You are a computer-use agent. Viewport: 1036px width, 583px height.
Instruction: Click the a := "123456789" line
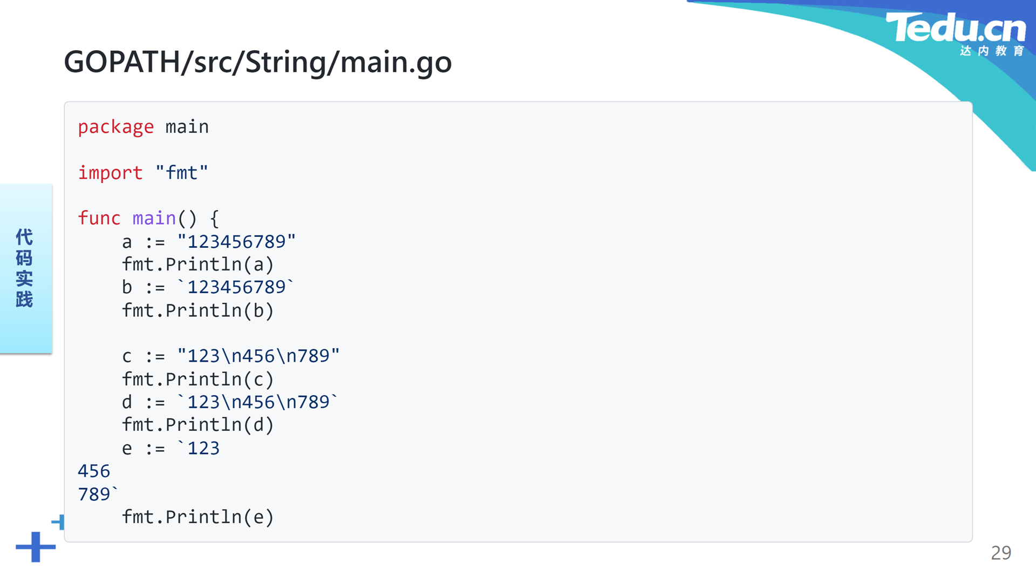209,241
